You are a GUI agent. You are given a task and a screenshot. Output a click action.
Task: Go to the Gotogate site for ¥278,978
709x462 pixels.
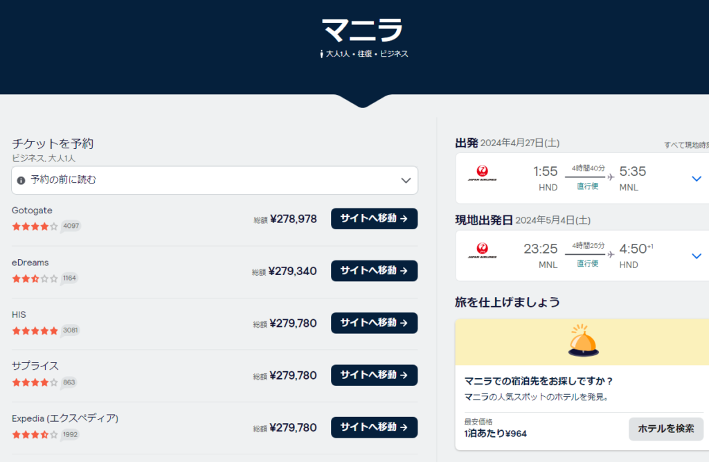click(374, 218)
